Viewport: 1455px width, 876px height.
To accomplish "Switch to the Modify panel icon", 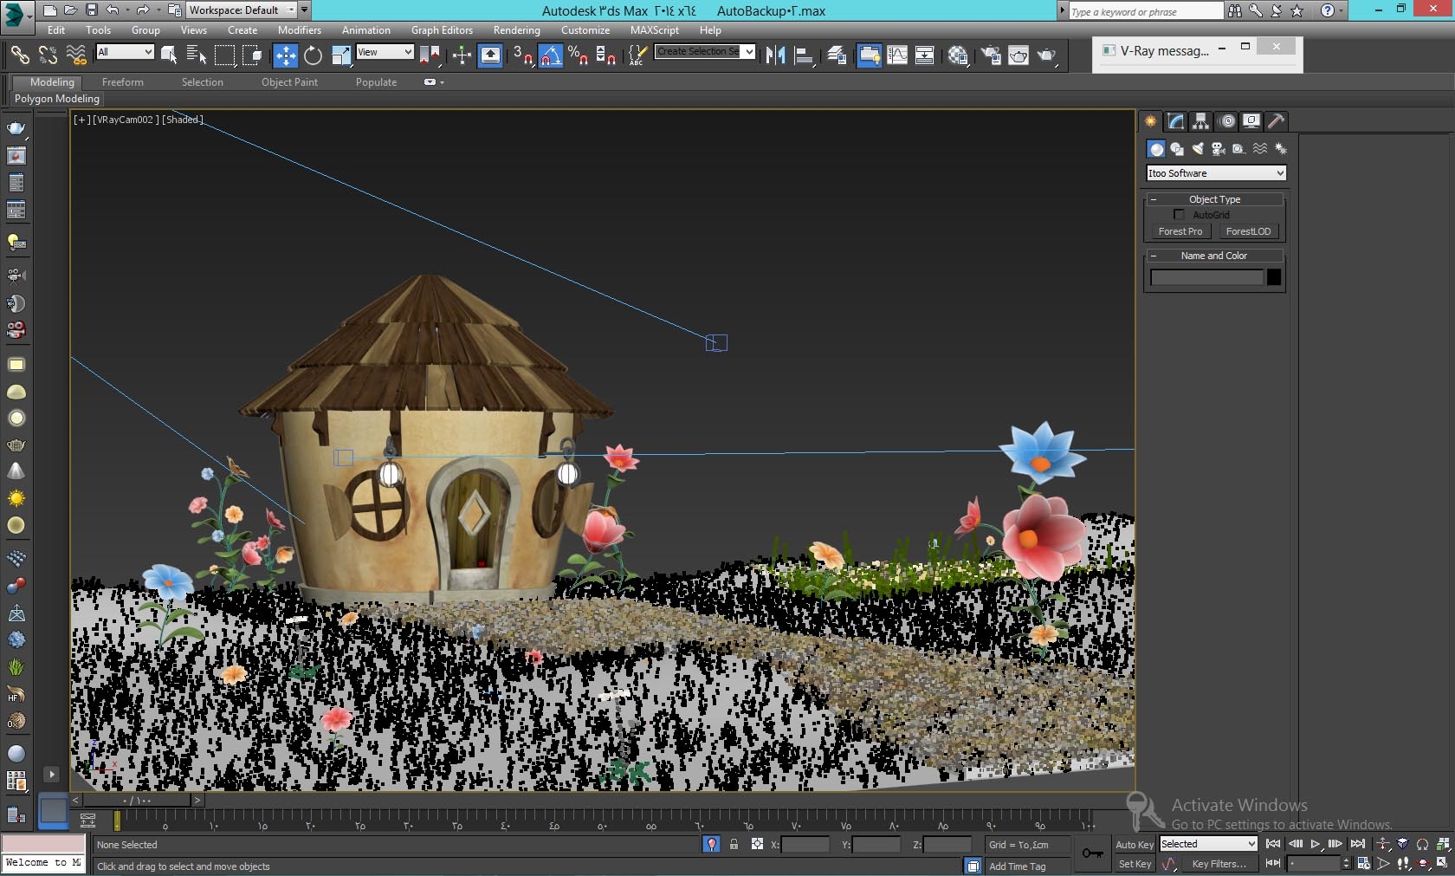I will point(1174,122).
